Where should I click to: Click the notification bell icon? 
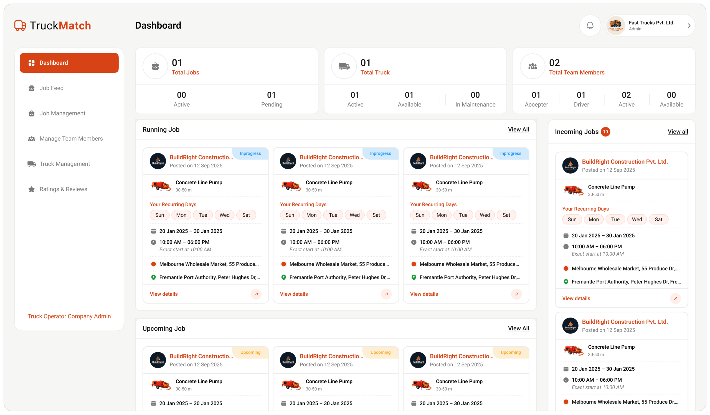tap(590, 26)
